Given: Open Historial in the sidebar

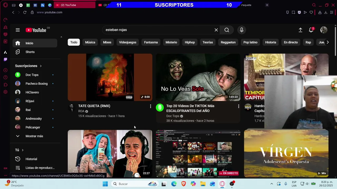Looking at the screenshot, I should (35, 159).
